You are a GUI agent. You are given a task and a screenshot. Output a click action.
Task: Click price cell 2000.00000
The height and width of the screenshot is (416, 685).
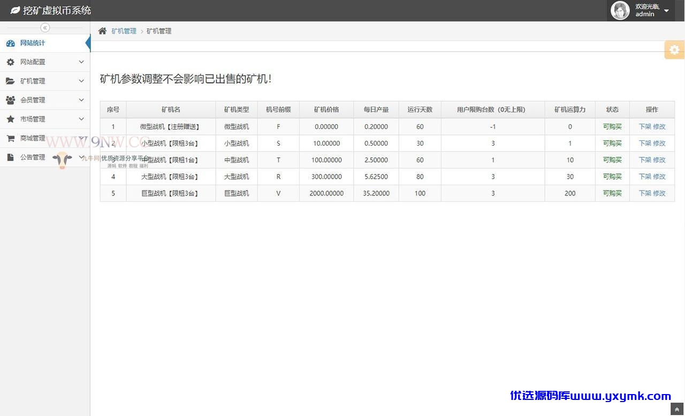326,193
